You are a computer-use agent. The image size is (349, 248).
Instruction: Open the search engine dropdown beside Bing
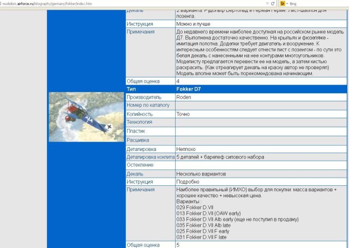click(x=288, y=3)
